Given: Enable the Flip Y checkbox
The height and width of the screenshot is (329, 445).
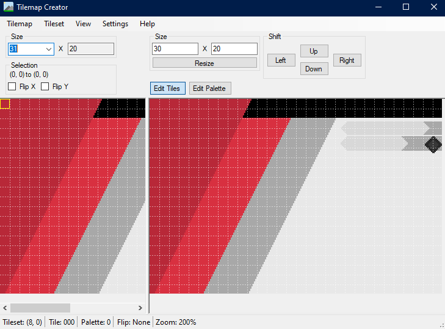Looking at the screenshot, I should (45, 87).
